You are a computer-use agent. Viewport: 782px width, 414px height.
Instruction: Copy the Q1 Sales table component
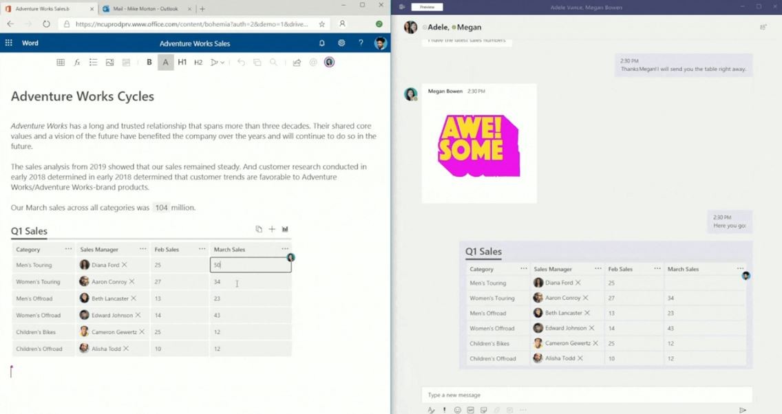click(258, 229)
